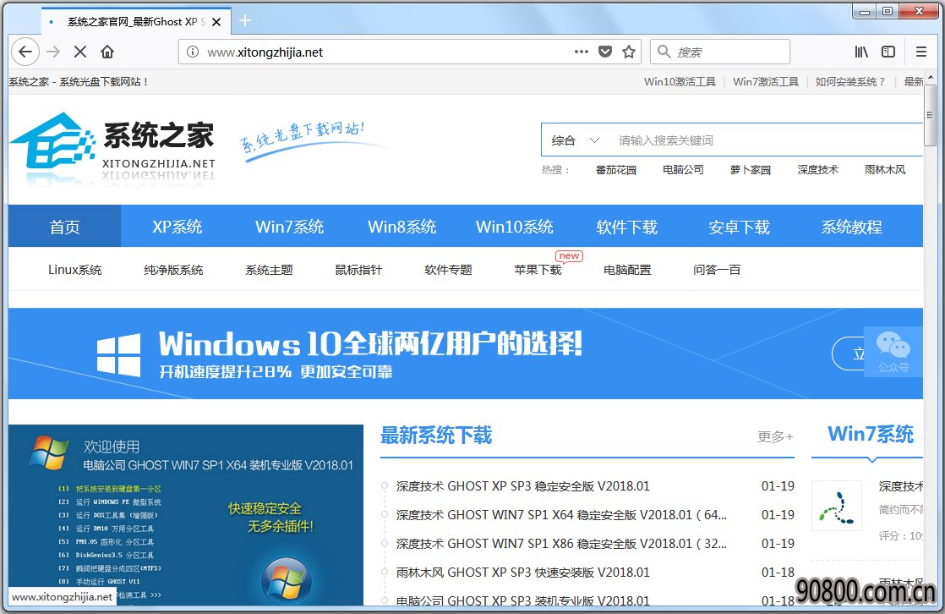Open the Win8系统 navigation tab
Viewport: 945px width, 614px height.
tap(402, 226)
